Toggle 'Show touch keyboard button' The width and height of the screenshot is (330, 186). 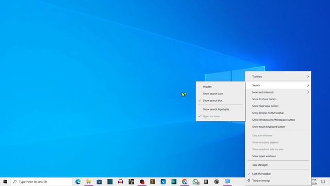click(278, 127)
